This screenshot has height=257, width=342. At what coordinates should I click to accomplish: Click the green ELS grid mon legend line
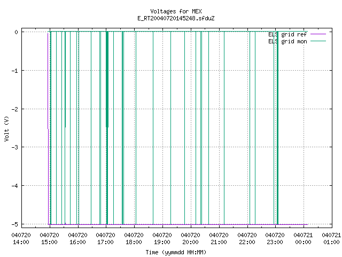pos(318,41)
